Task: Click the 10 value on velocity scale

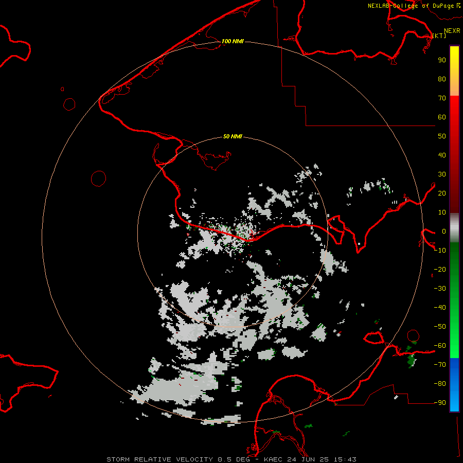Action: pyautogui.click(x=442, y=212)
